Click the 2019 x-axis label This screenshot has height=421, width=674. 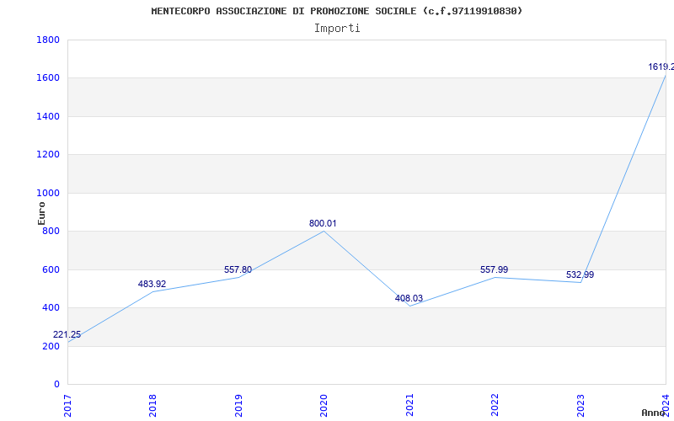[x=238, y=406]
